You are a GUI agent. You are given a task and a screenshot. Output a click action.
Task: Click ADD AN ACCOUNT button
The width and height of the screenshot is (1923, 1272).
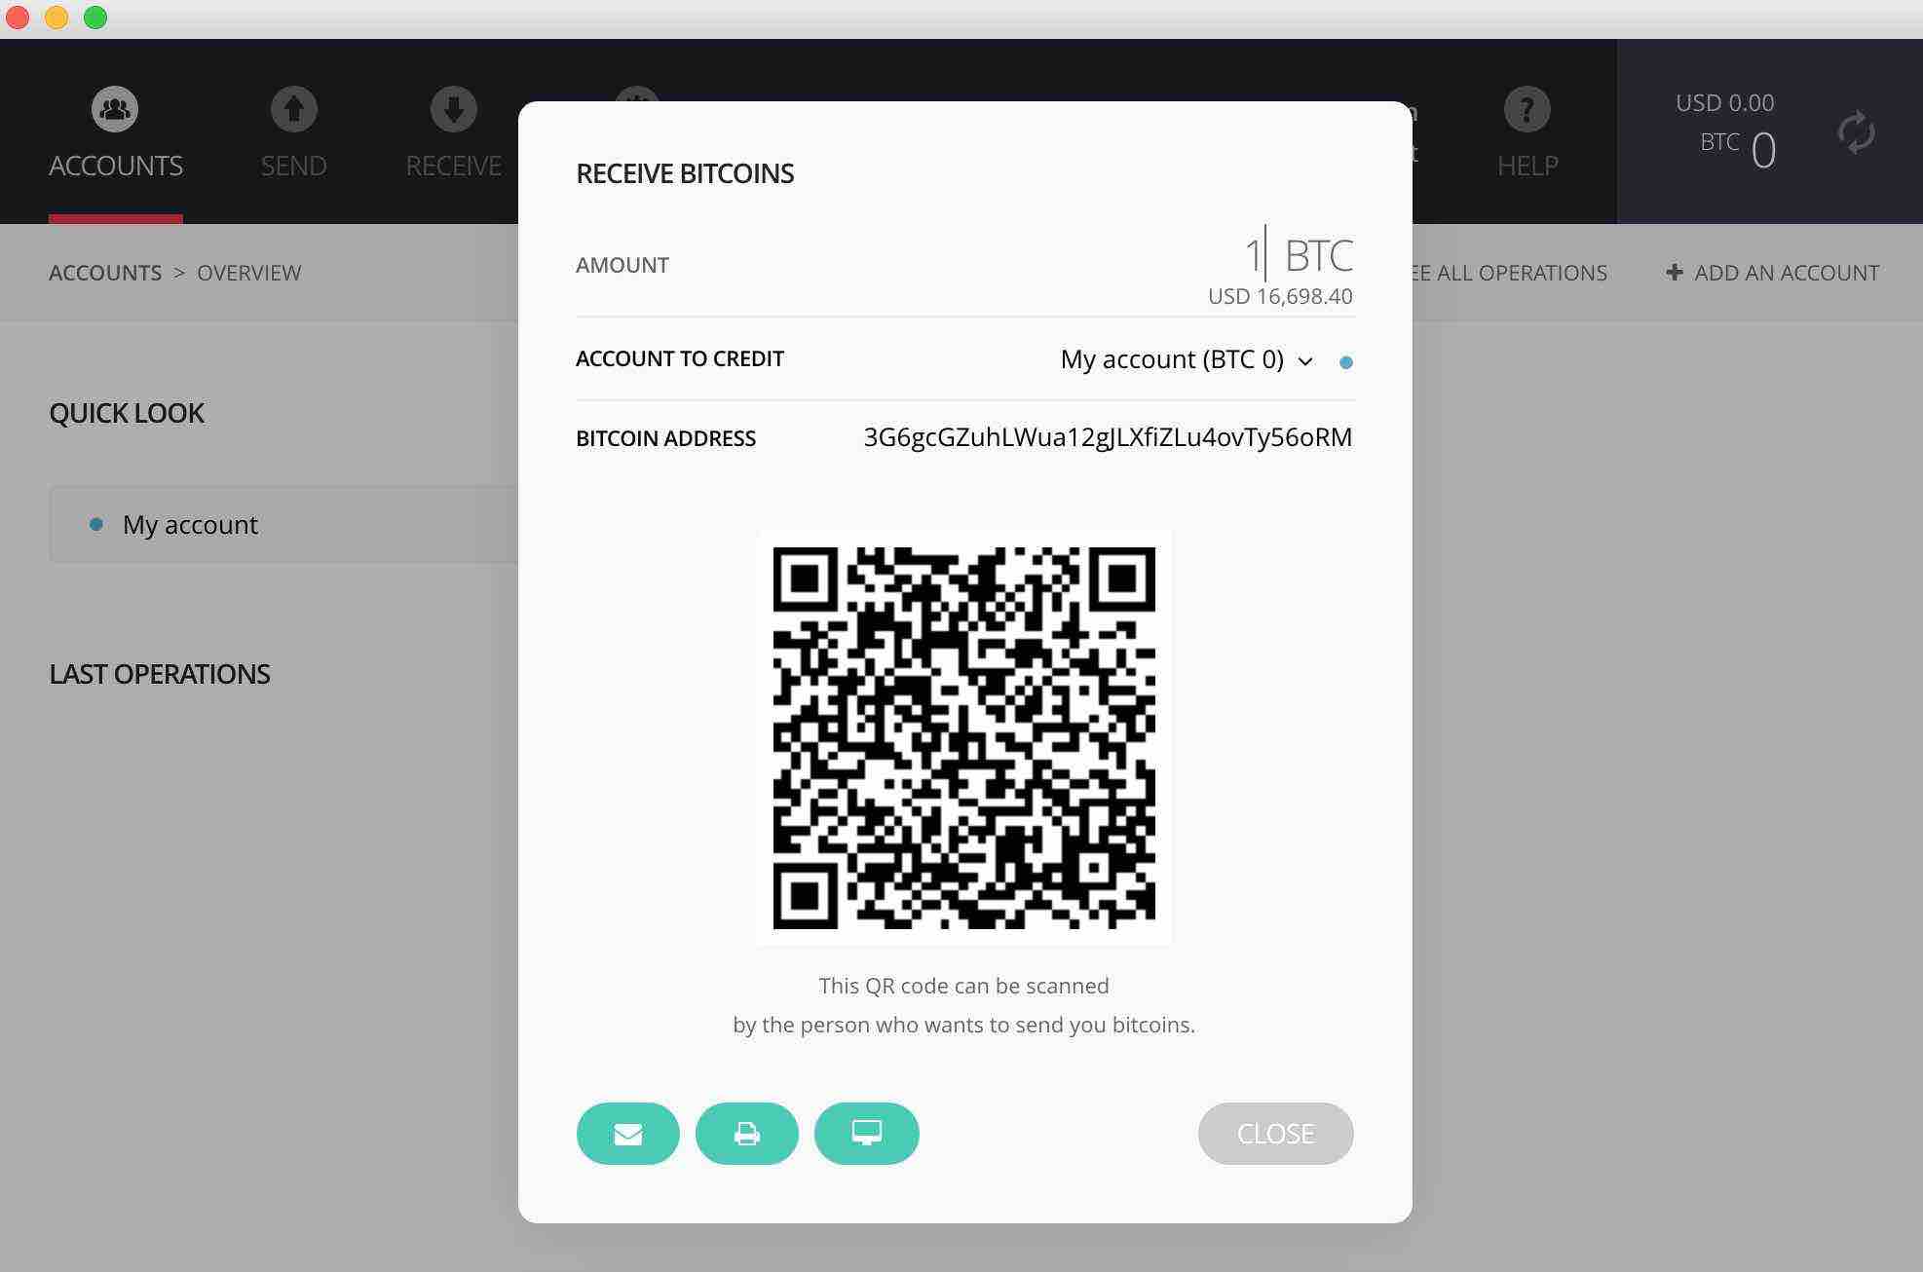pos(1773,273)
